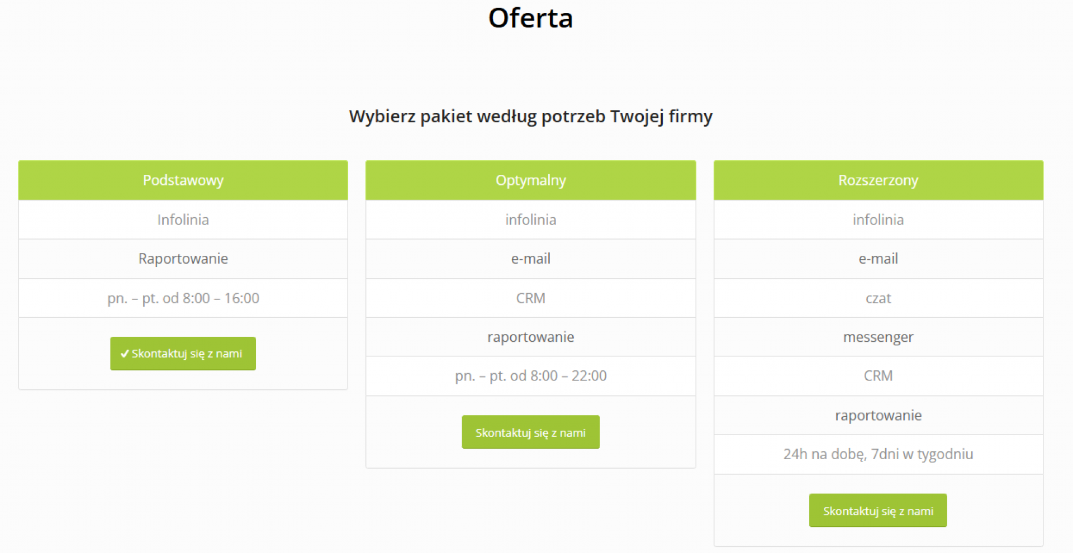Viewport: 1073px width, 553px height.
Task: Click the 'Wybierz pakiet według potrzeb' heading
Action: coord(530,116)
